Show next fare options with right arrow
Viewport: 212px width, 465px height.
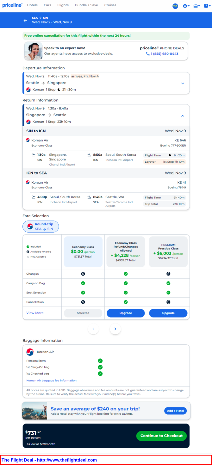click(x=115, y=329)
